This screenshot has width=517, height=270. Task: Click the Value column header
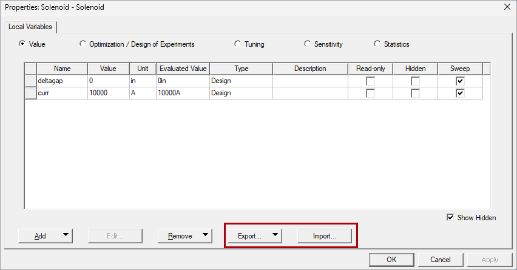coord(108,69)
